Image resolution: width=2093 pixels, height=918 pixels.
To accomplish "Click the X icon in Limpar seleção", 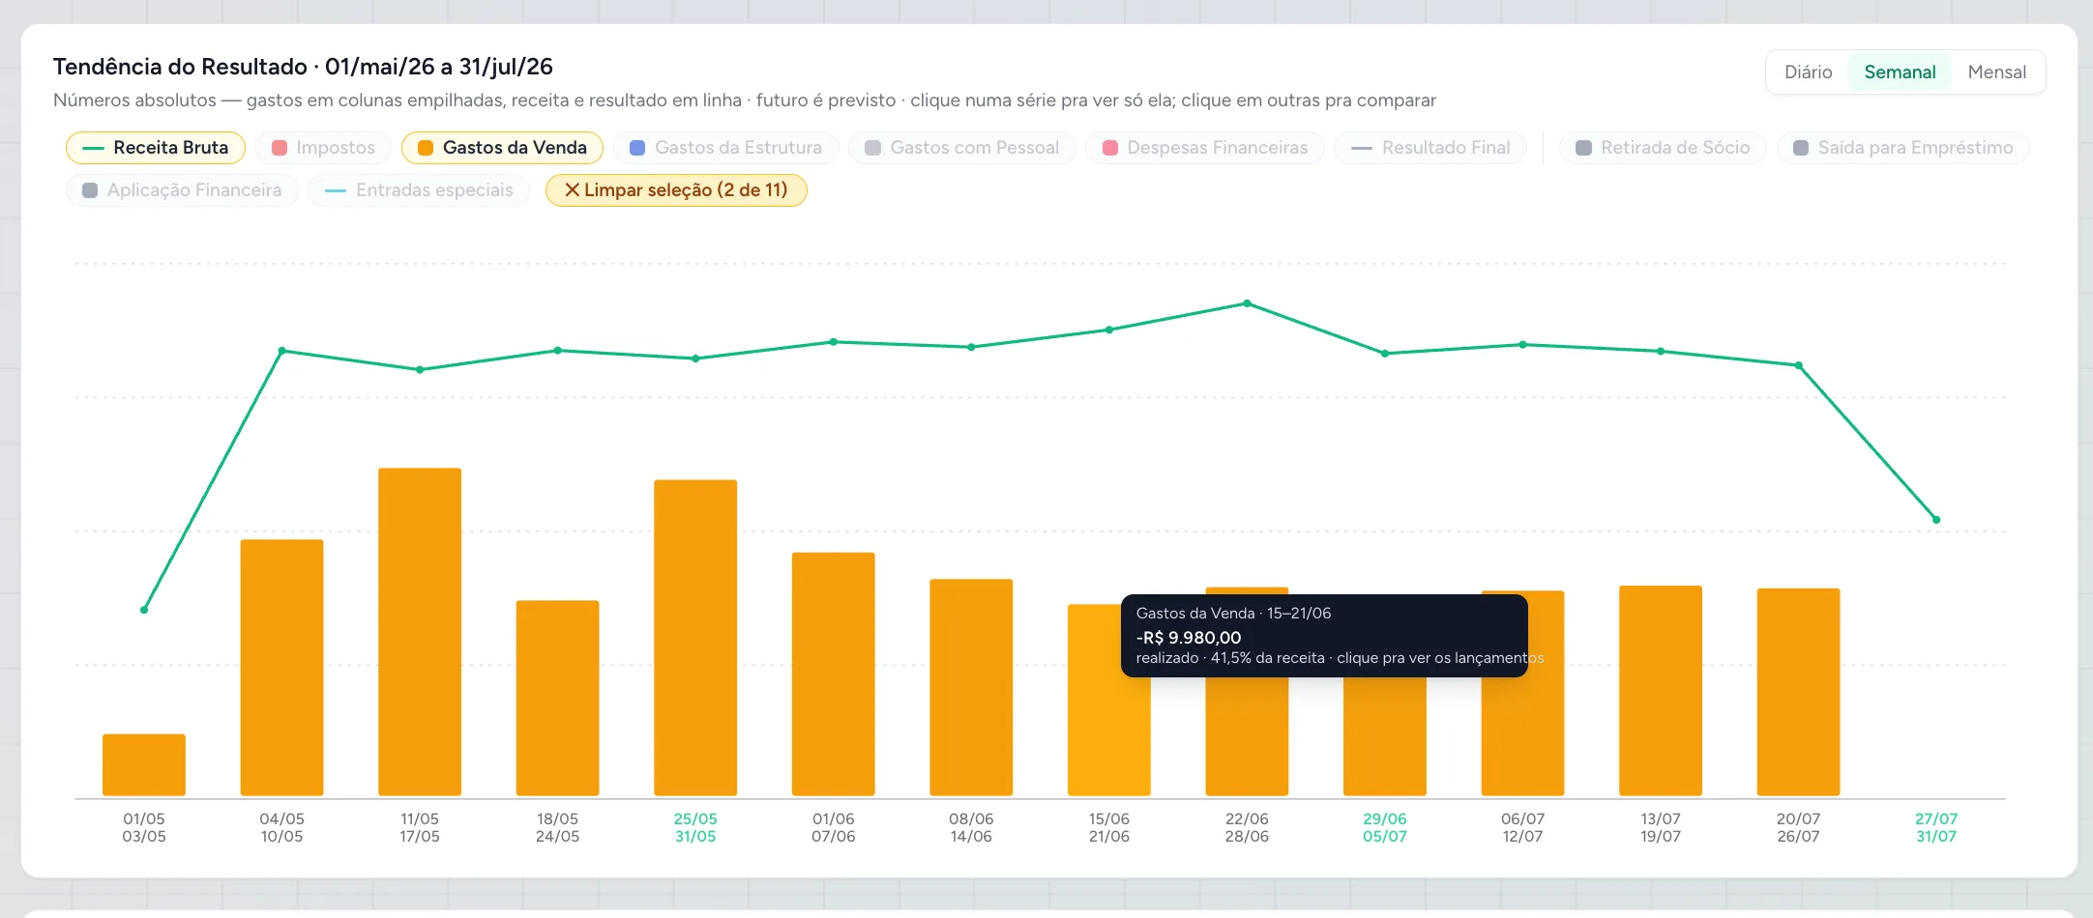I will pos(572,190).
